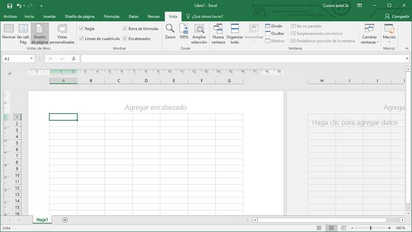Click the 100 % zoom level
Screen dimensions: 412x232
[x=400, y=228]
